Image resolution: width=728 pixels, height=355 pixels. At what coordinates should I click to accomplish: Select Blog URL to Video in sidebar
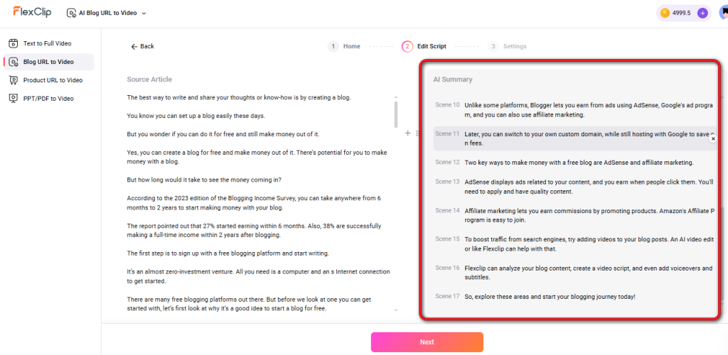[48, 62]
